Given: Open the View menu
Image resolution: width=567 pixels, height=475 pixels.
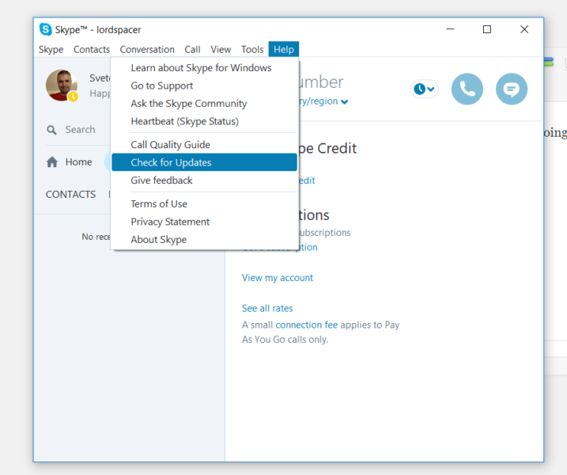Looking at the screenshot, I should tap(221, 50).
